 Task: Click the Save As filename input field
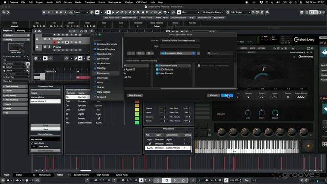[180, 41]
